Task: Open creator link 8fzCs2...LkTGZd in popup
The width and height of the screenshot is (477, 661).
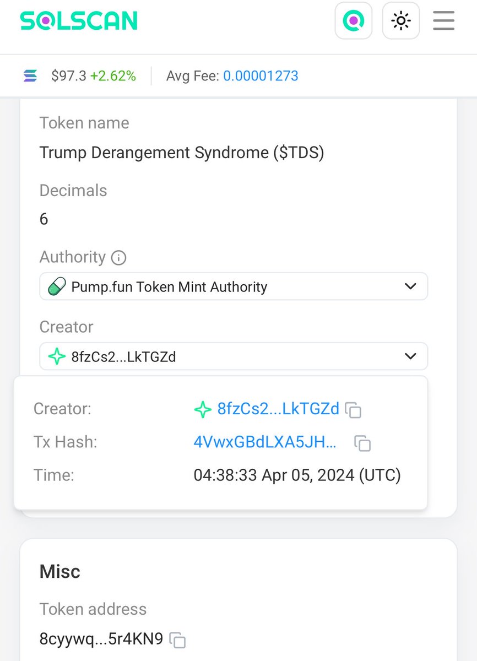Action: coord(278,409)
